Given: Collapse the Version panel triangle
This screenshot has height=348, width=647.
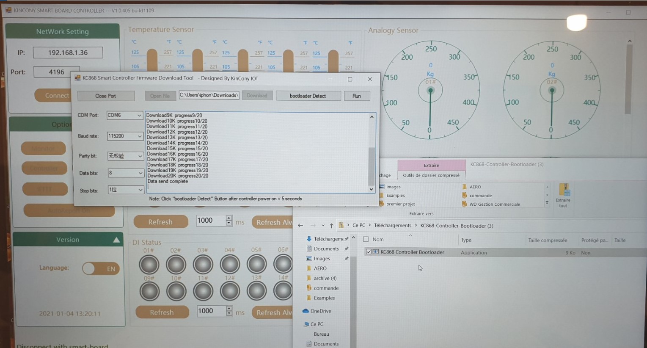Looking at the screenshot, I should click(116, 240).
